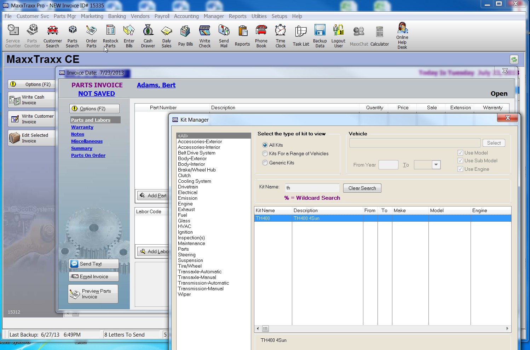Open the Parts Counter toolbar icon
This screenshot has width=530, height=350.
pyautogui.click(x=32, y=36)
